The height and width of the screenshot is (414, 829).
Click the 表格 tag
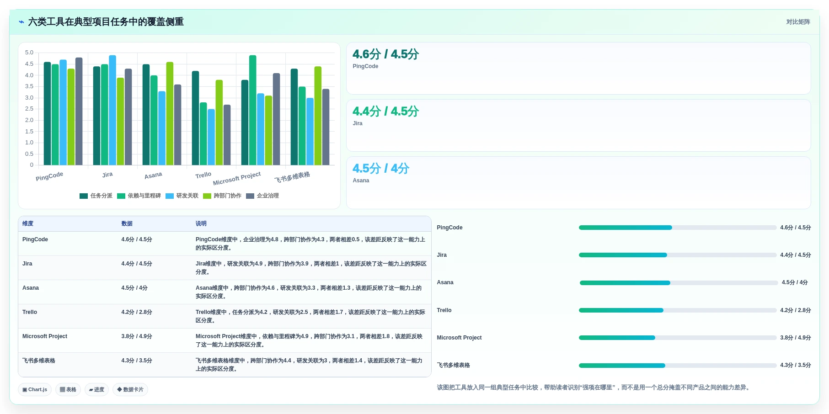68,390
